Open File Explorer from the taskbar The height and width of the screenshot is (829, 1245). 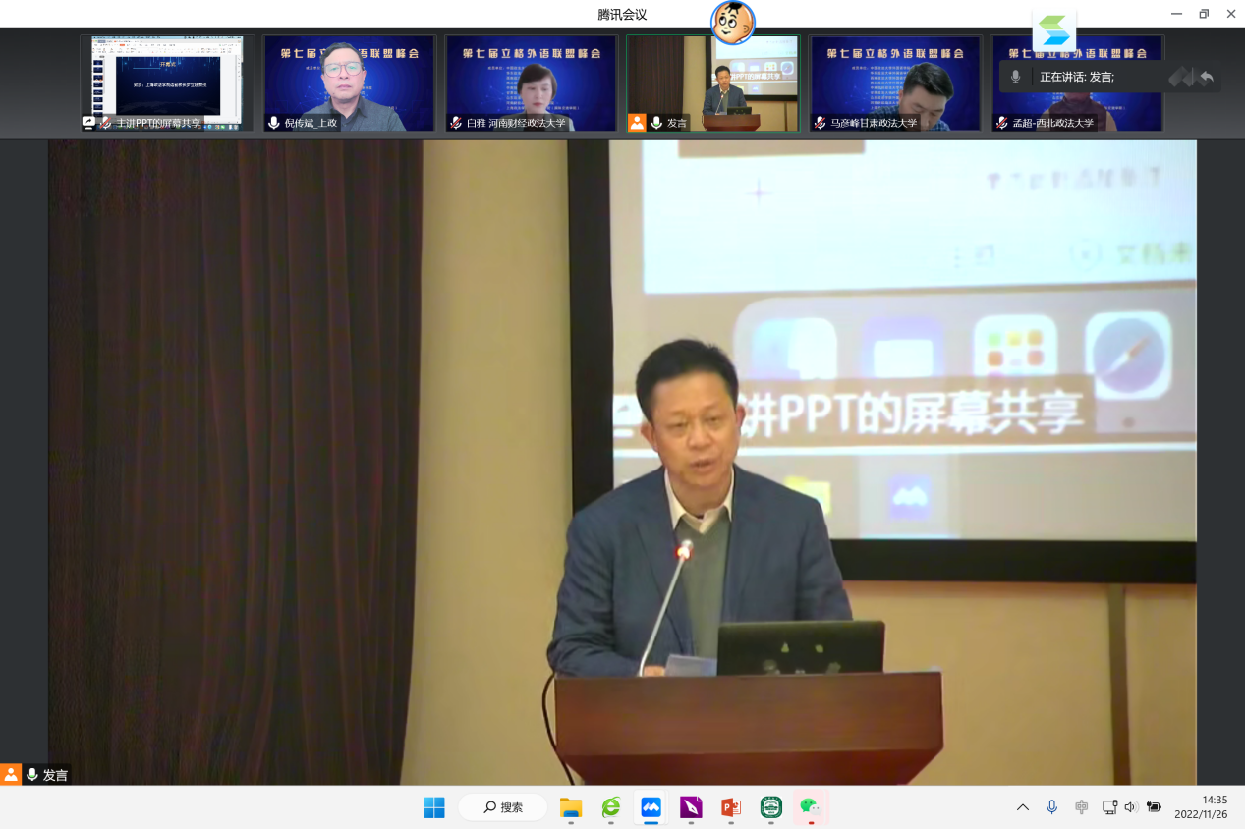coord(570,807)
